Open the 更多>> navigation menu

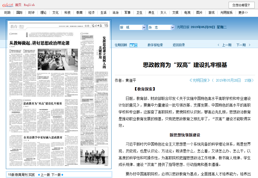243,12
